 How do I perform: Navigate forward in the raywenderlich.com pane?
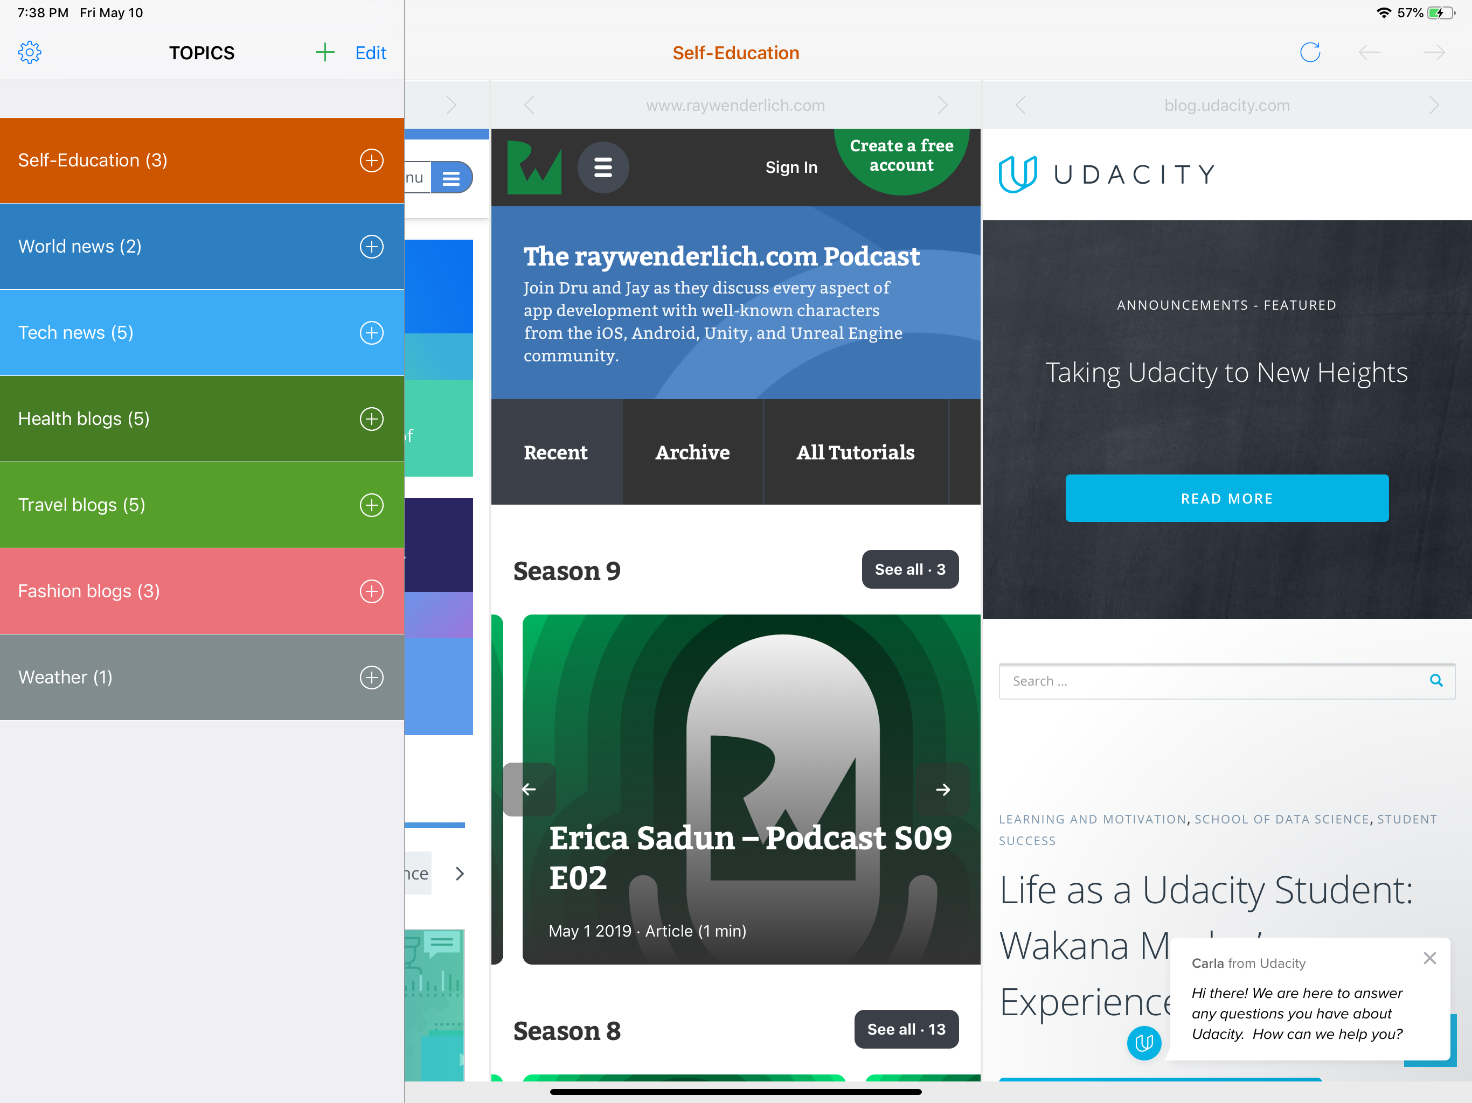tap(942, 105)
